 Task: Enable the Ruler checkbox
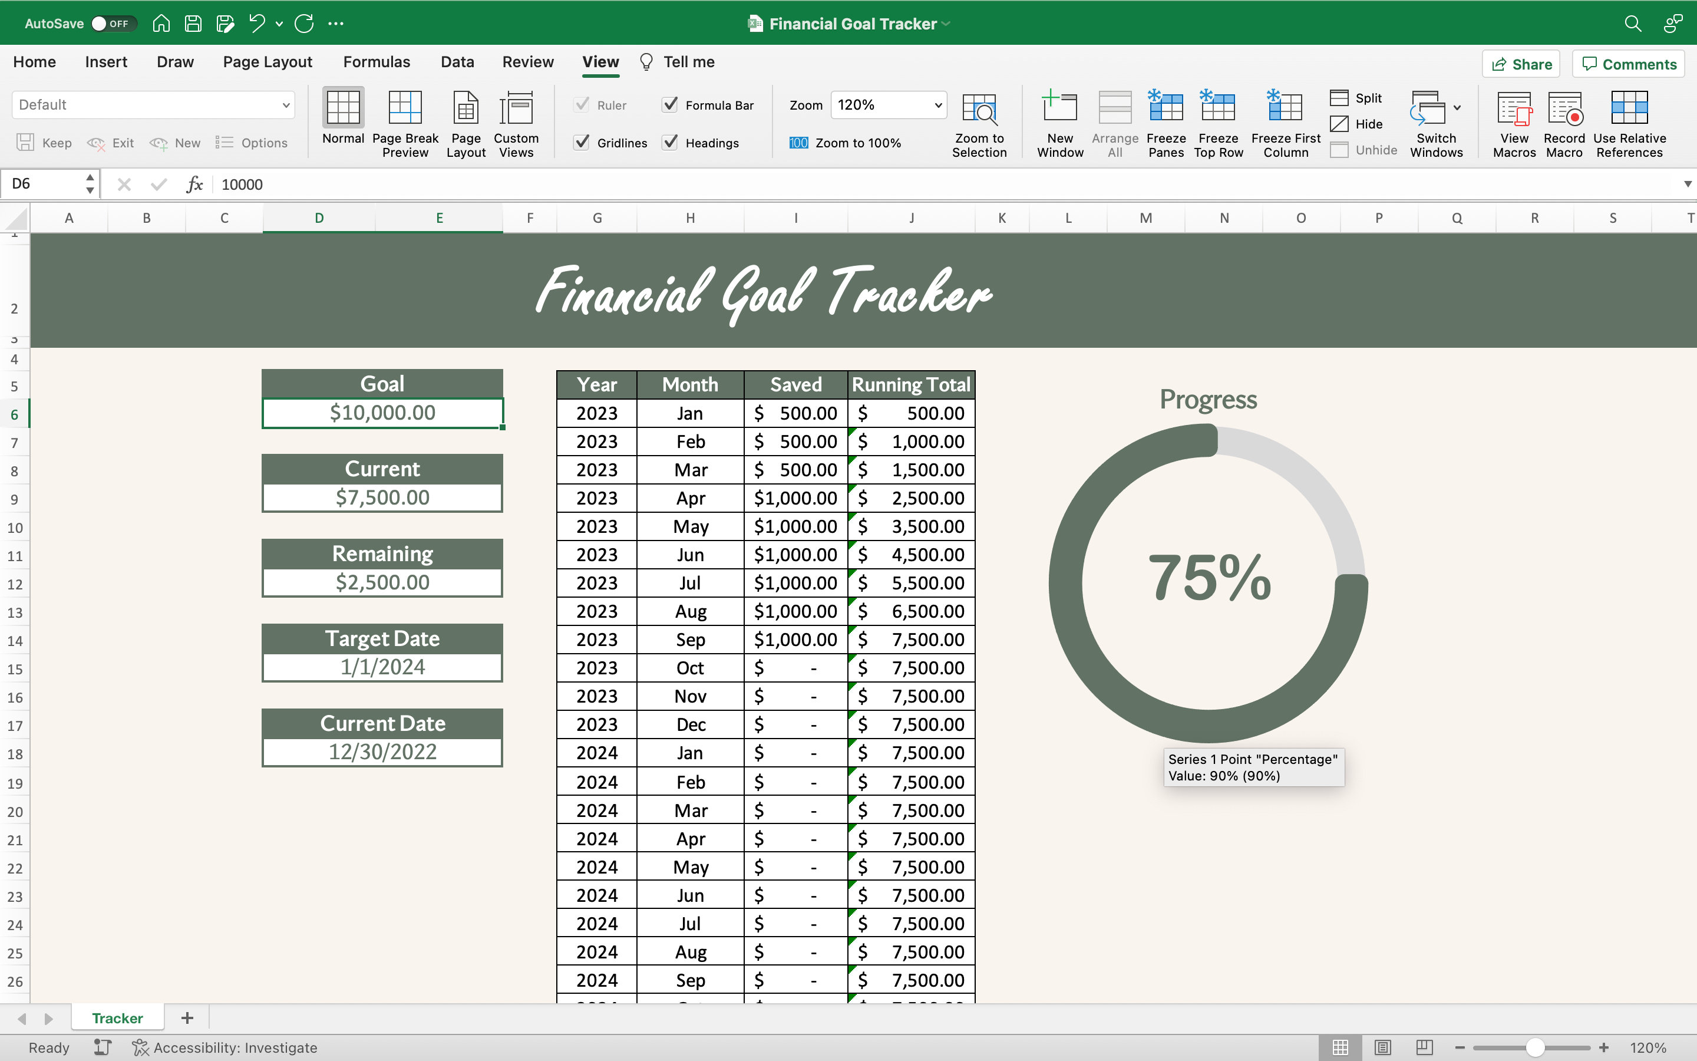(582, 104)
